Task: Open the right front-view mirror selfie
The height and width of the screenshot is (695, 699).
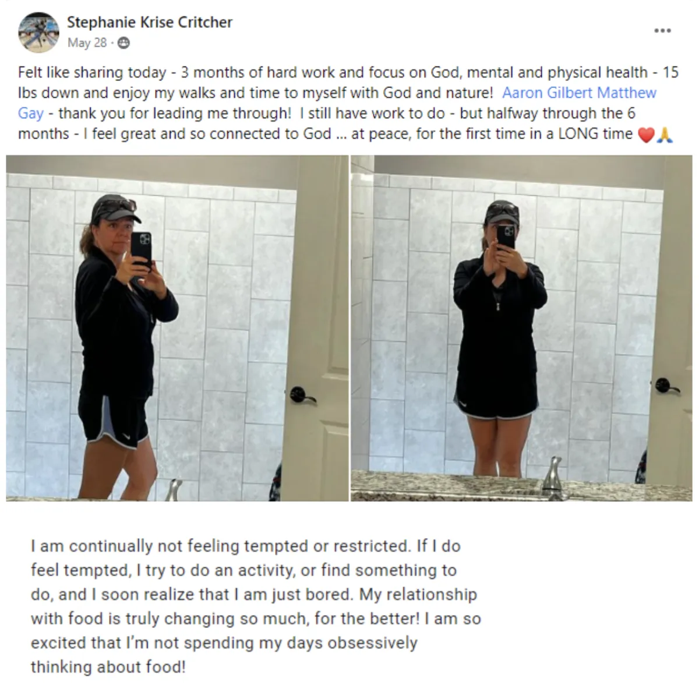Action: coord(521,328)
